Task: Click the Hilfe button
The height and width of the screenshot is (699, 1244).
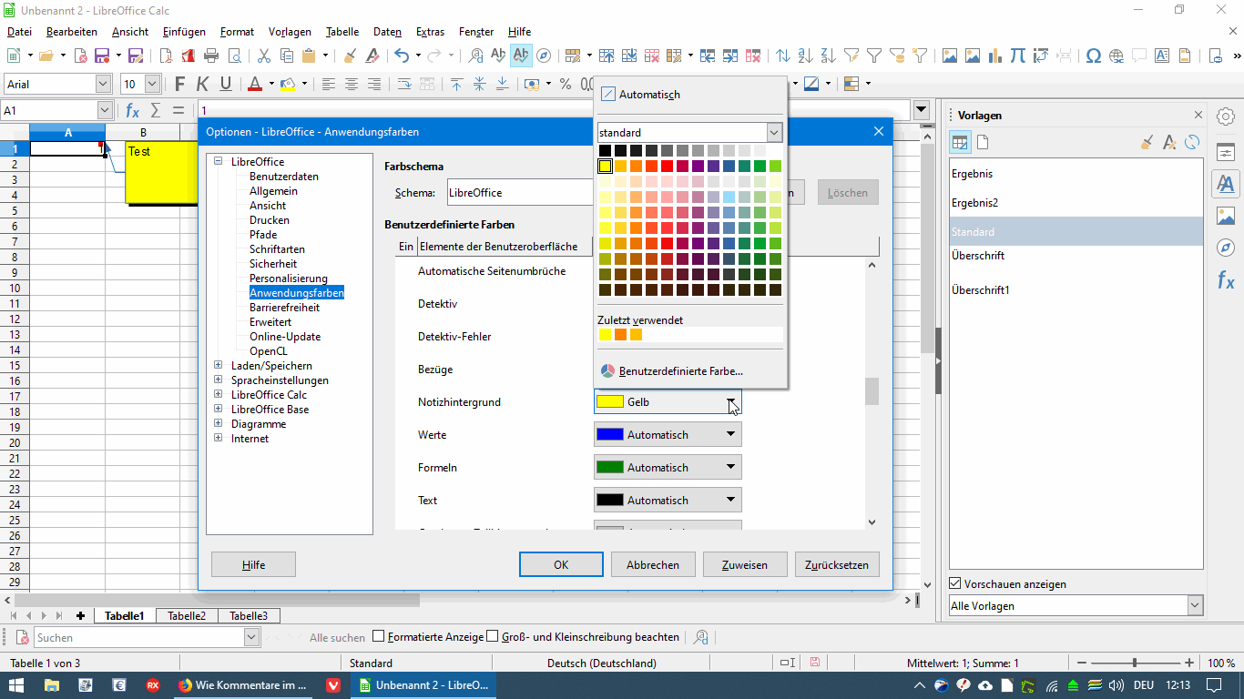Action: click(253, 564)
